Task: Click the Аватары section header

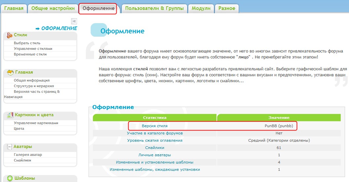Action: 23,146
